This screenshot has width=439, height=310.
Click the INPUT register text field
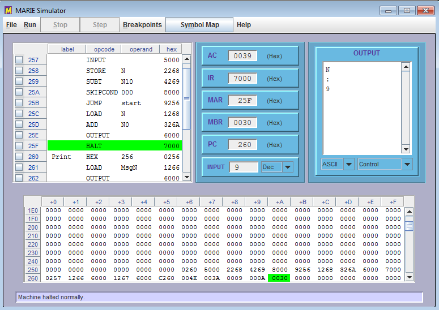[244, 167]
